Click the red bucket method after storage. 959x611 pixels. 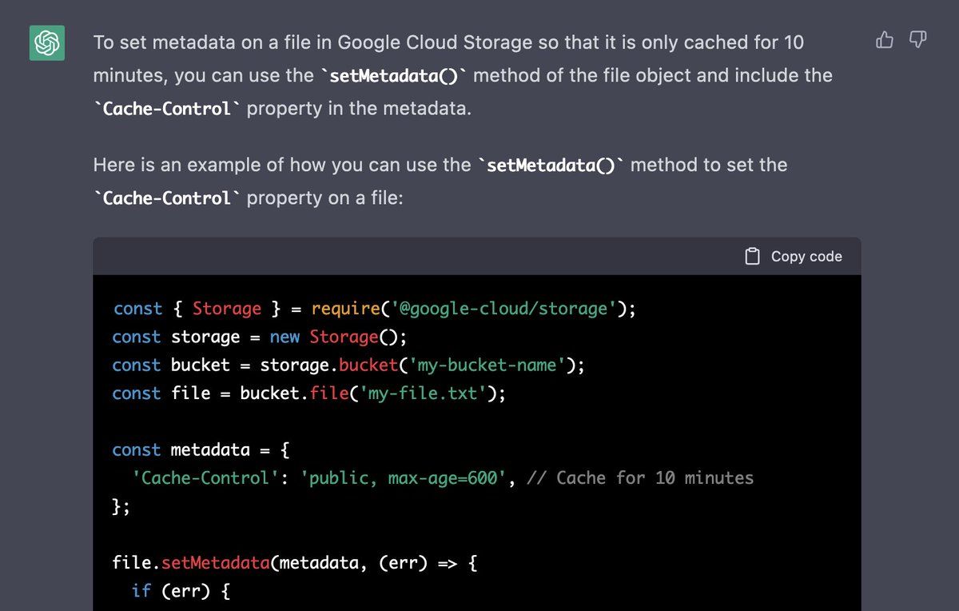coord(368,365)
